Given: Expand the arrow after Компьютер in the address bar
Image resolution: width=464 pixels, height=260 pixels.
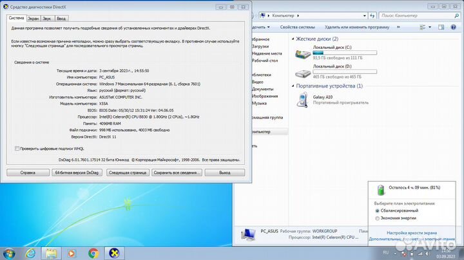Looking at the screenshot, I should click(x=298, y=15).
